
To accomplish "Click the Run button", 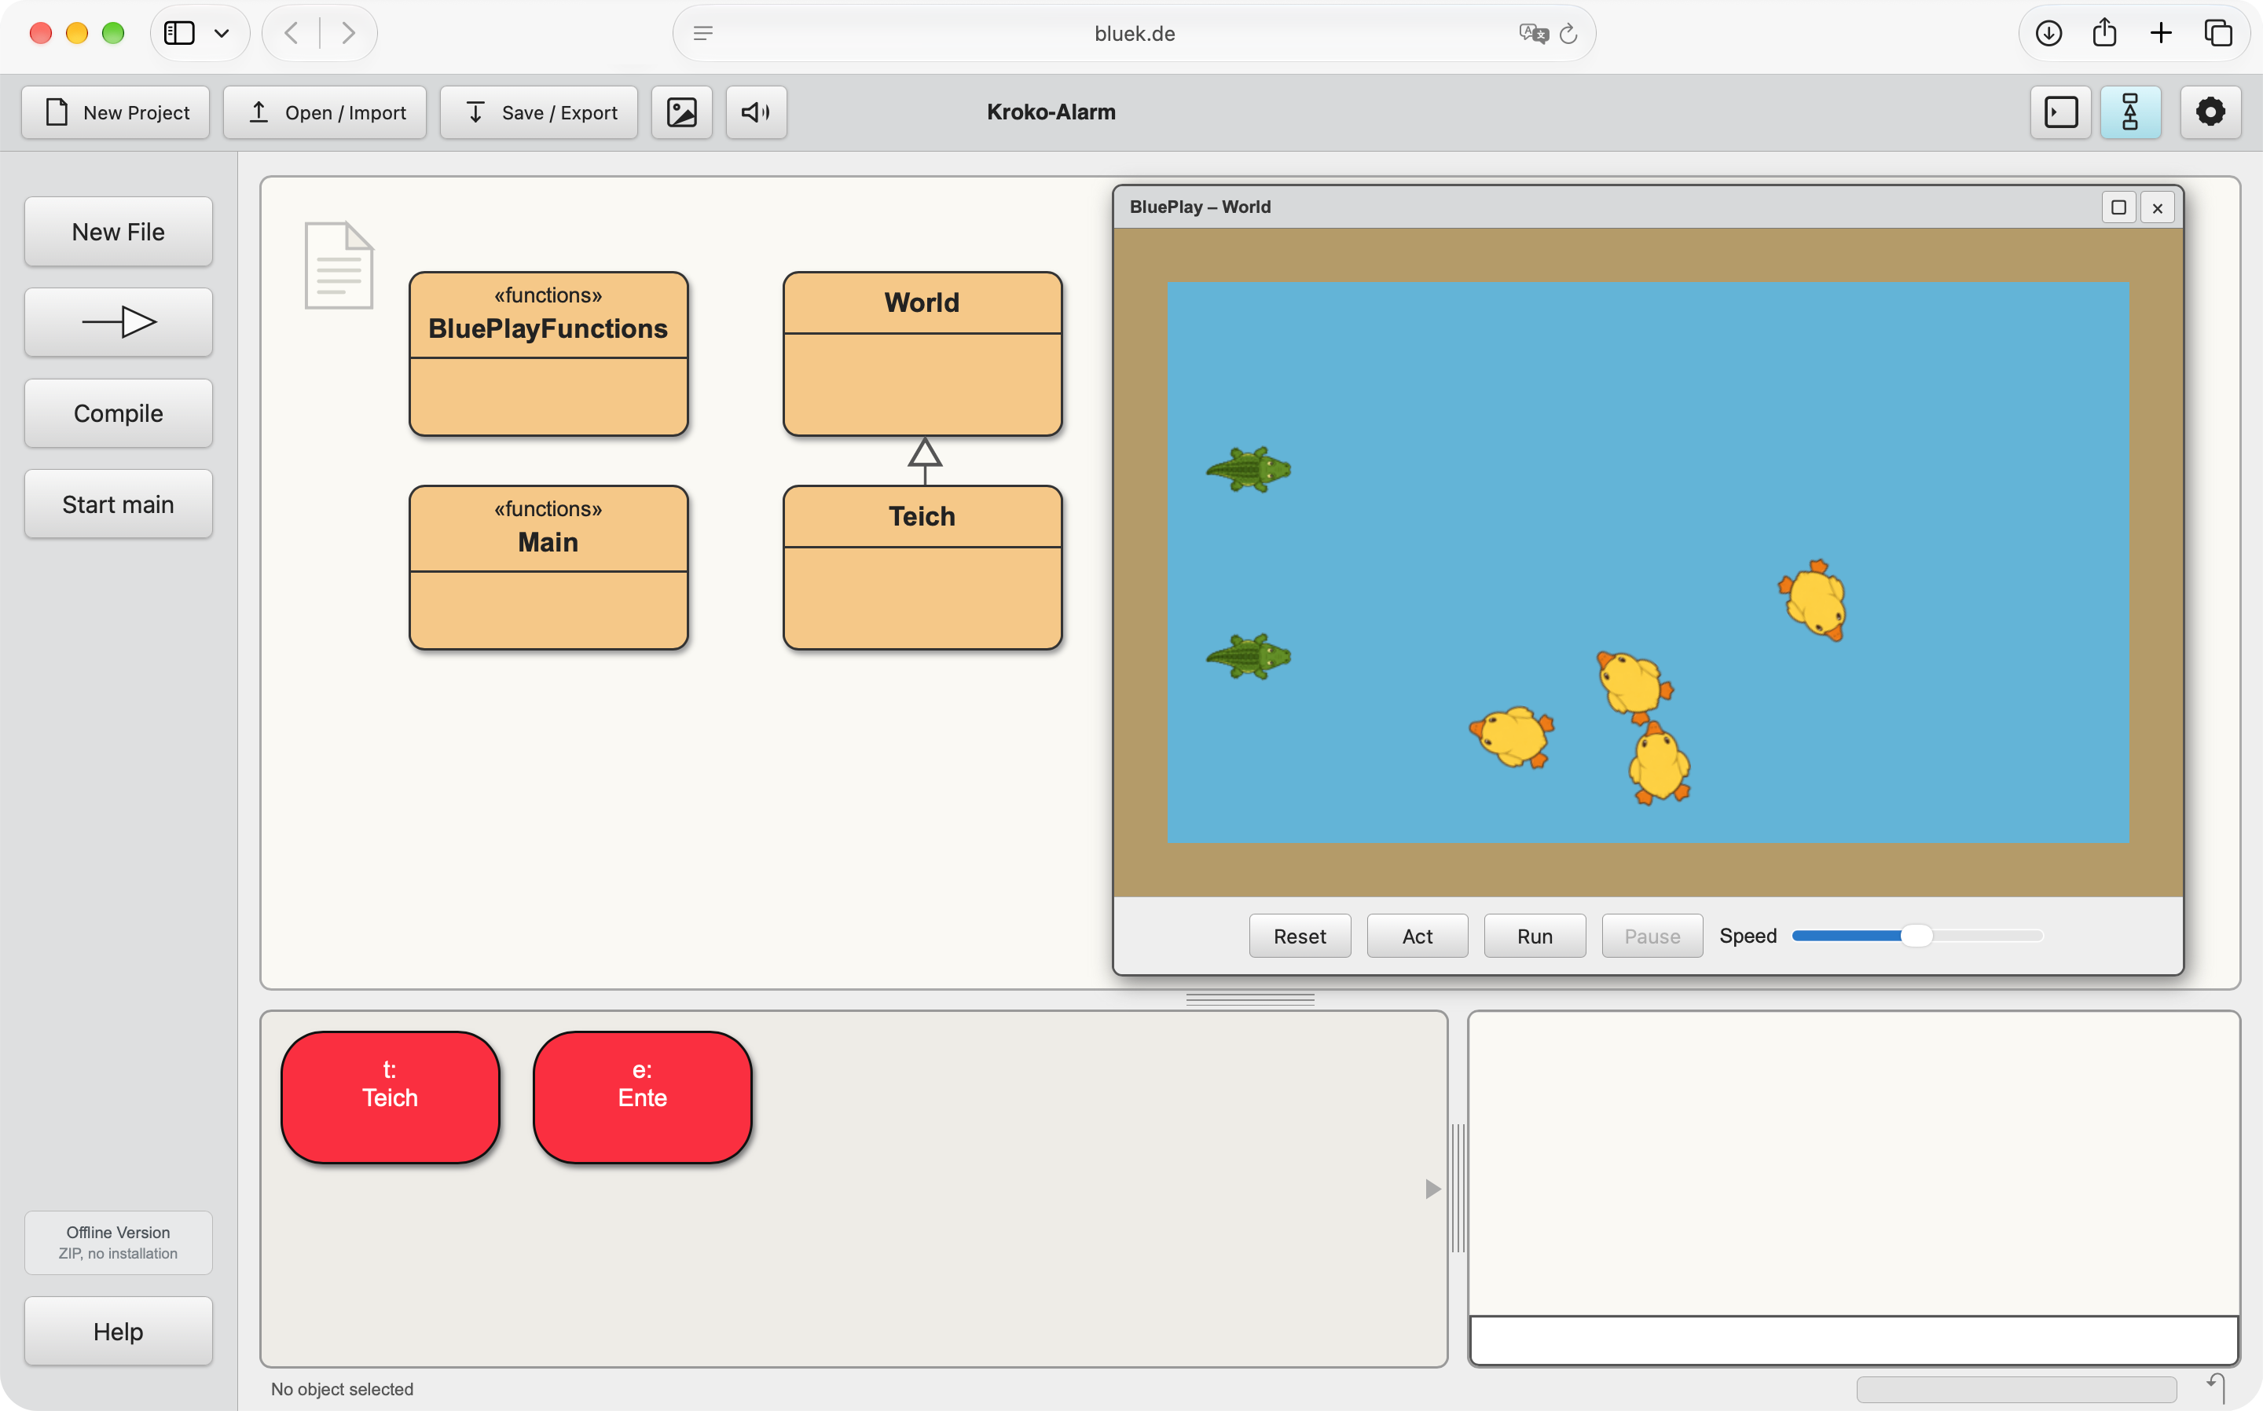I will click(x=1535, y=936).
